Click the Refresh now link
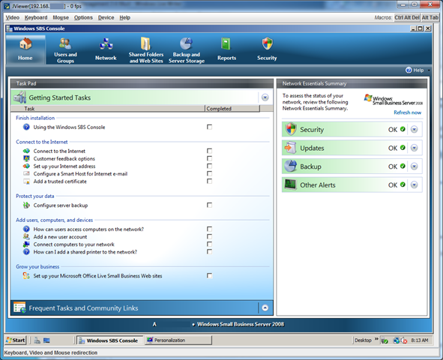This screenshot has width=443, height=360. [408, 112]
